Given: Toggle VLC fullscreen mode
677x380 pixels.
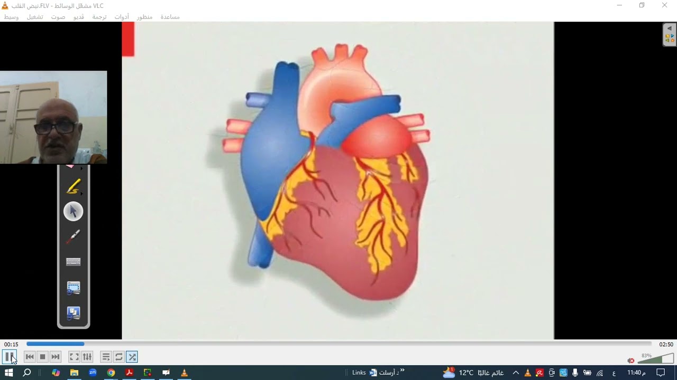Looking at the screenshot, I should [x=74, y=357].
